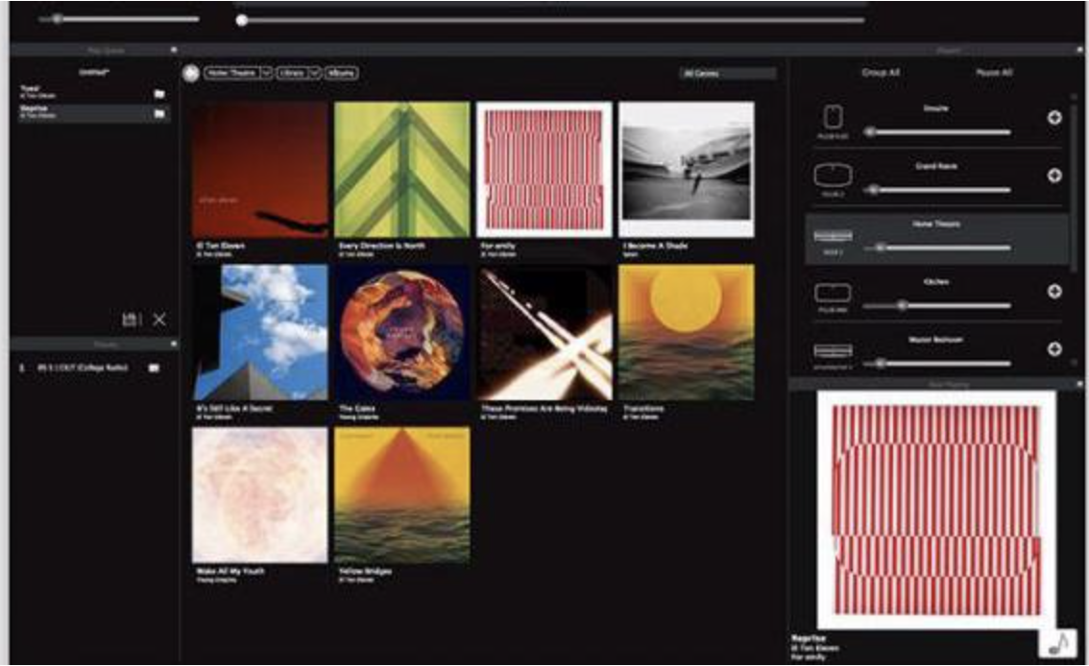Screen dimensions: 1089x666
Task: Click the Group All button
Action: [881, 73]
